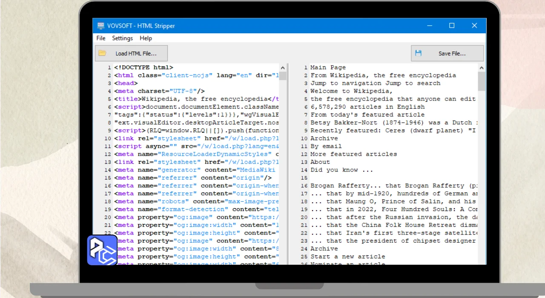This screenshot has height=298, width=545.
Task: Click the text output pane scroll-up arrow
Action: coord(482,68)
